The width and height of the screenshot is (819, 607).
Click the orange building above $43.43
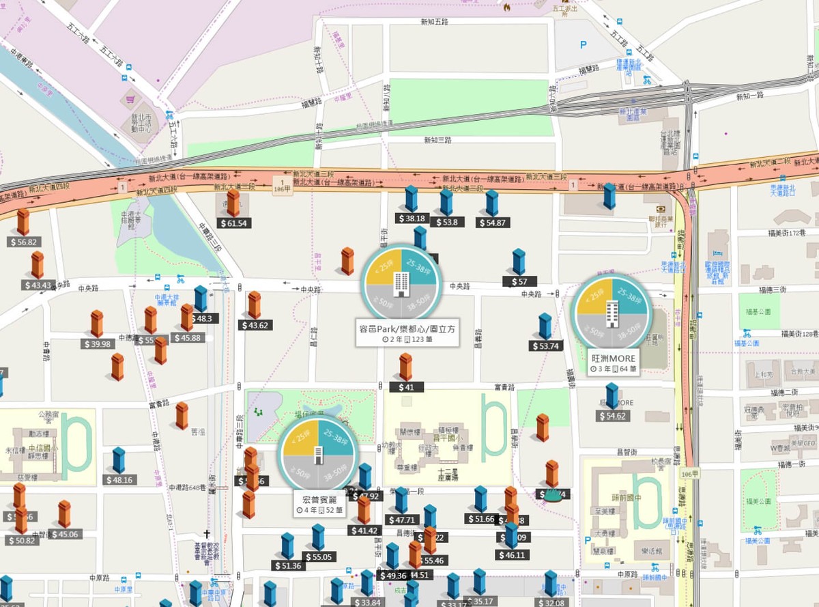pyautogui.click(x=37, y=265)
